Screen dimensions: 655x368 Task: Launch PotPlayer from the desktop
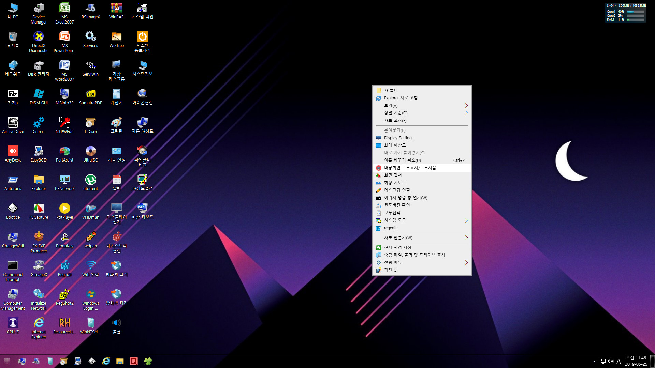[x=64, y=212]
